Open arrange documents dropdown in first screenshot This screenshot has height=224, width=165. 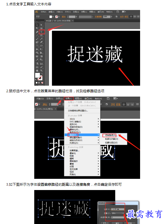click(x=124, y=12)
